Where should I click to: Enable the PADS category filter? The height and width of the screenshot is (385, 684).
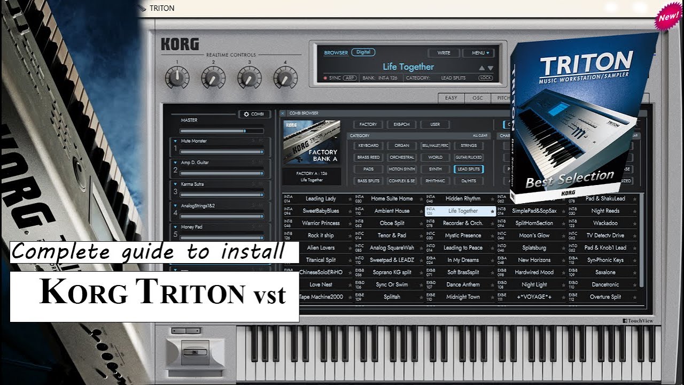368,169
